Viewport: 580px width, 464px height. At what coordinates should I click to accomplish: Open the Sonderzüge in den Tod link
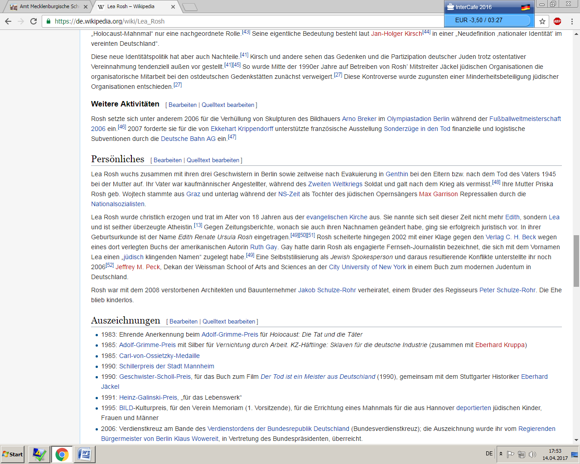coord(417,129)
